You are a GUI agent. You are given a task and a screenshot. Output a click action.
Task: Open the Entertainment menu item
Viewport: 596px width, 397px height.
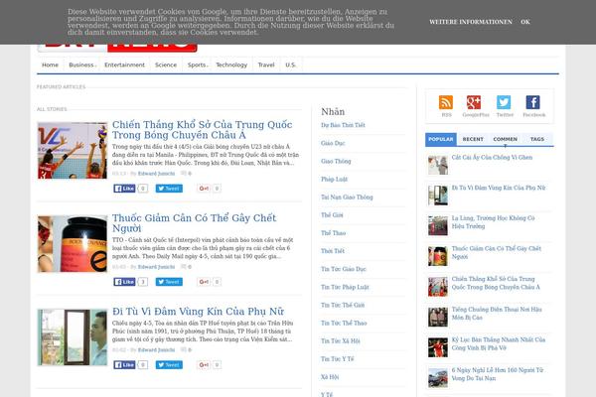point(125,65)
